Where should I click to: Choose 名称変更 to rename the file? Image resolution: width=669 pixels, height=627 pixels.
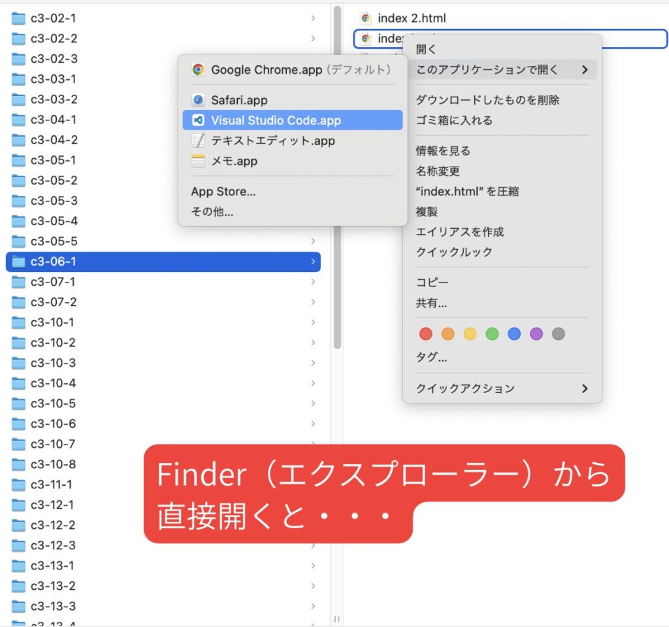438,171
